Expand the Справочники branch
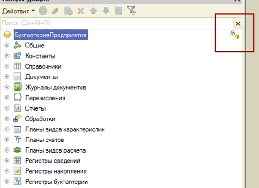259x188 pixels. coord(7,66)
